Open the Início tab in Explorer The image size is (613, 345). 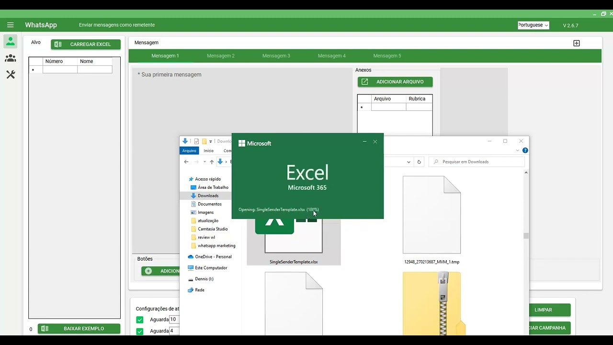pyautogui.click(x=208, y=150)
